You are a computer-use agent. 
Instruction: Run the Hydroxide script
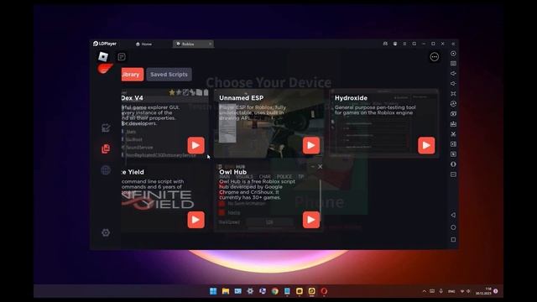pos(426,145)
